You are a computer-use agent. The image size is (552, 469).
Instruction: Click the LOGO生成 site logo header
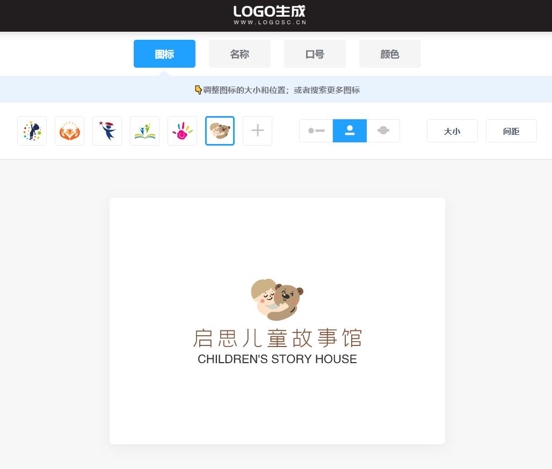click(270, 15)
